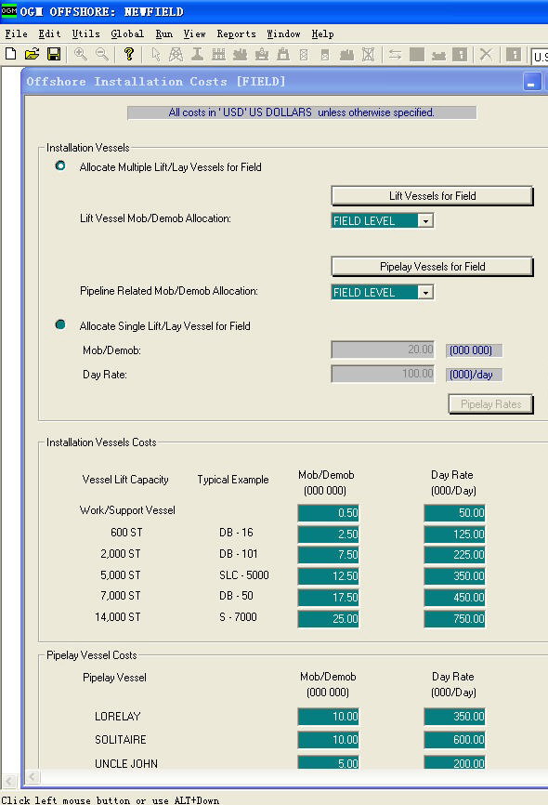Open Lift Vessel Mob/Demob Allocation dropdown
Screen dimensions: 548x805
click(x=425, y=220)
